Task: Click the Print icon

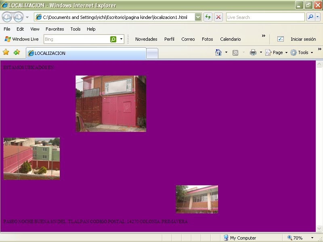Action: [x=253, y=52]
